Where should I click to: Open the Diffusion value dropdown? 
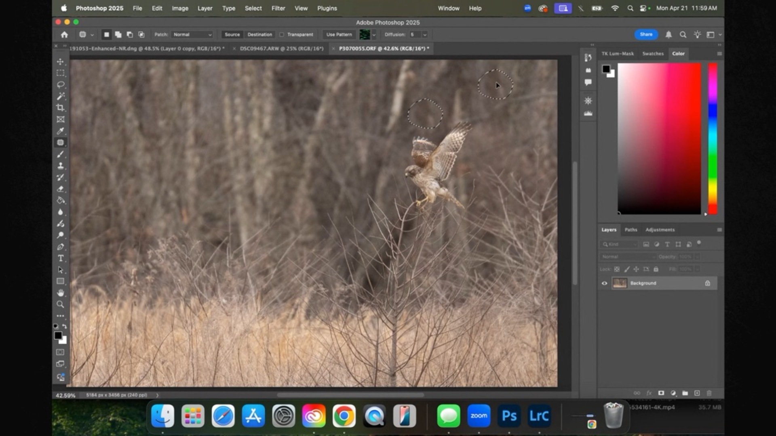tap(424, 34)
